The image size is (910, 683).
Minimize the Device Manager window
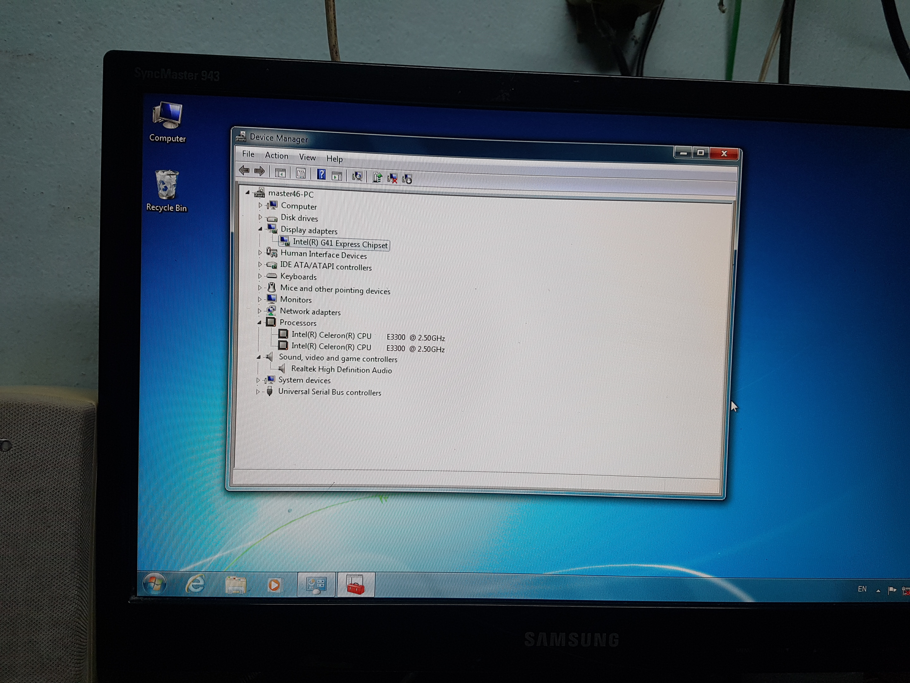(x=683, y=153)
